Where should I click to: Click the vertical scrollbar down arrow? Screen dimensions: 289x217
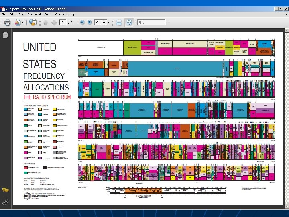click(287, 207)
